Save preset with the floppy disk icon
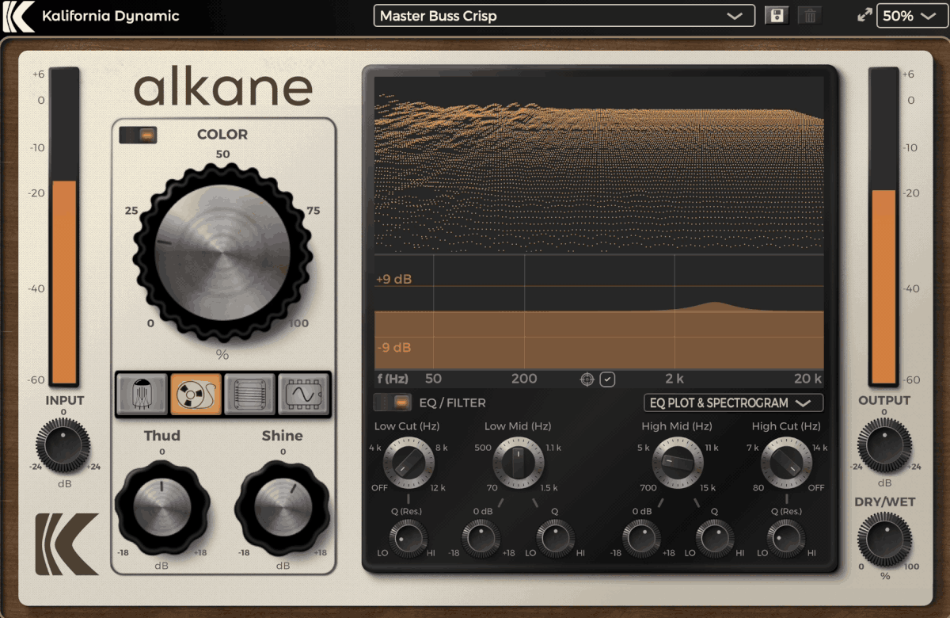950x618 pixels. tap(777, 16)
